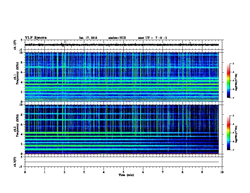Click time axis tick label "10"
Image resolution: width=250 pixels, height=193 pixels.
(222, 172)
